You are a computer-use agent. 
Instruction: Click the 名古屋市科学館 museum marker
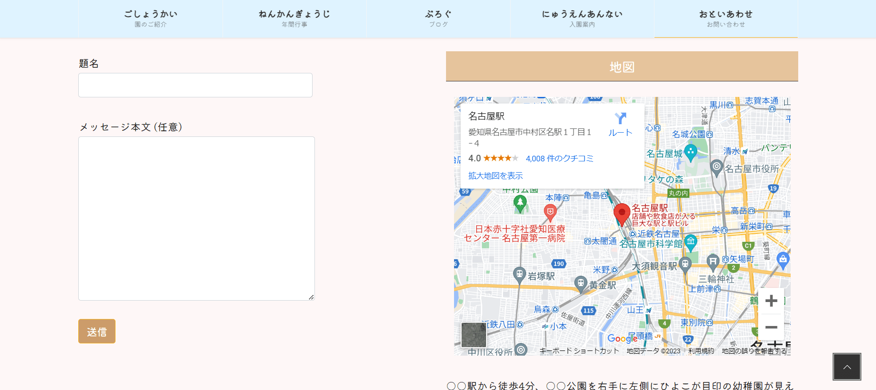pos(691,243)
